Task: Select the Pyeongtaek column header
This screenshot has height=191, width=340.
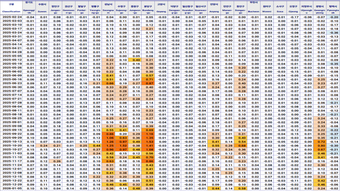Action: pos(333,8)
